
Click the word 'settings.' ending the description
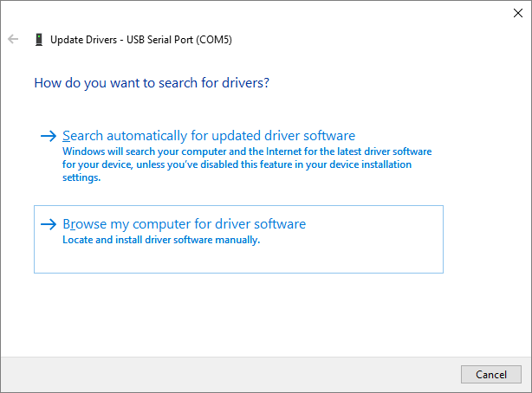pos(82,178)
